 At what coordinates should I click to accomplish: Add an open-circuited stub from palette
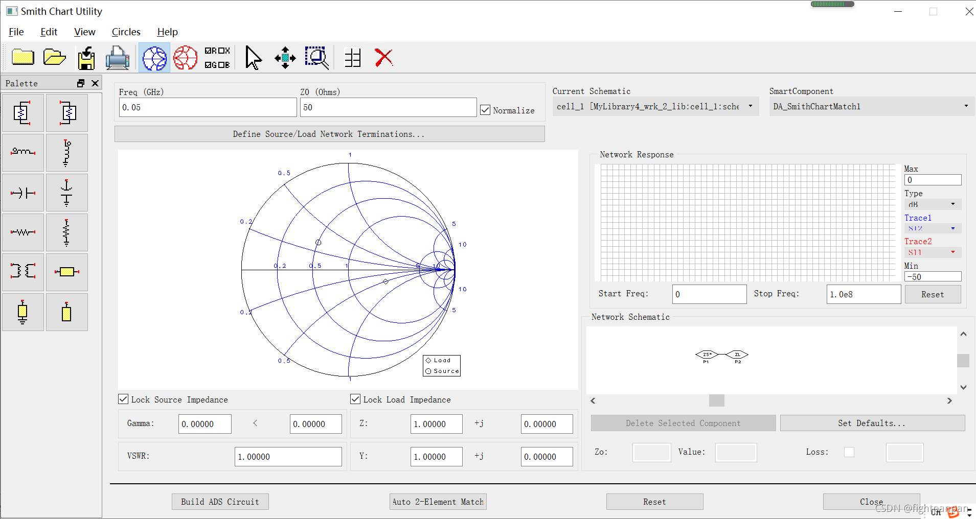click(67, 312)
